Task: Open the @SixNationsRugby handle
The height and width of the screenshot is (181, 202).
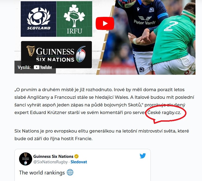Action: click(50, 162)
